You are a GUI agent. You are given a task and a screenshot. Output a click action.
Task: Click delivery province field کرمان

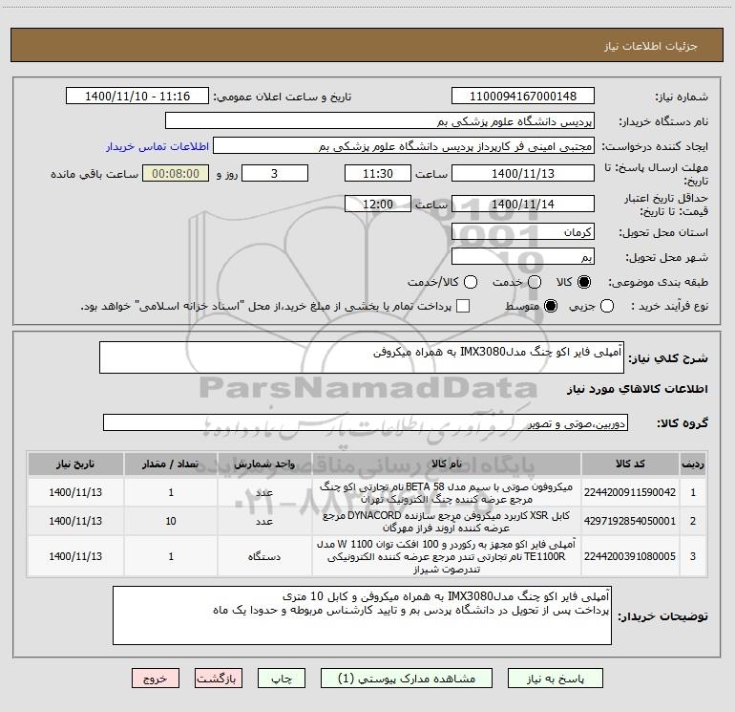tap(523, 231)
